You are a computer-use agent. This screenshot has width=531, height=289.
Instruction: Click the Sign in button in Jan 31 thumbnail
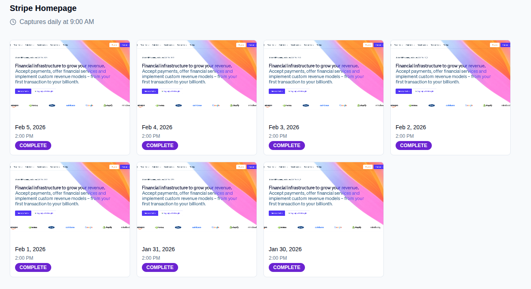tap(241, 167)
